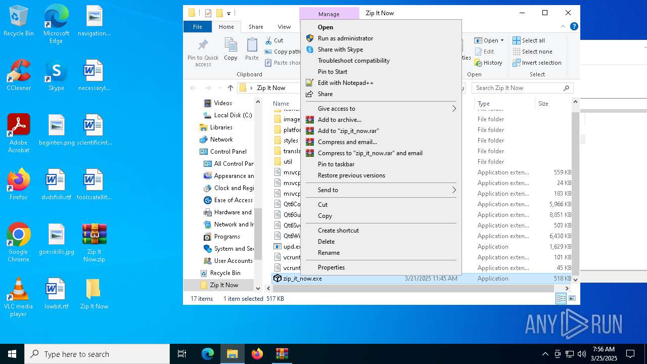The height and width of the screenshot is (364, 647).
Task: Open the File ribbon tab
Action: 198,27
